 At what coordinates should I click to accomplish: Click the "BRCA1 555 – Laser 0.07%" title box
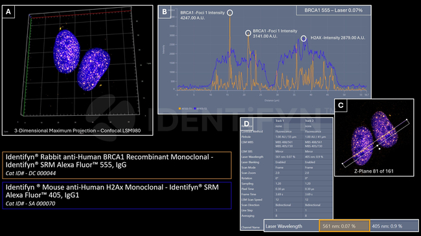(334, 10)
